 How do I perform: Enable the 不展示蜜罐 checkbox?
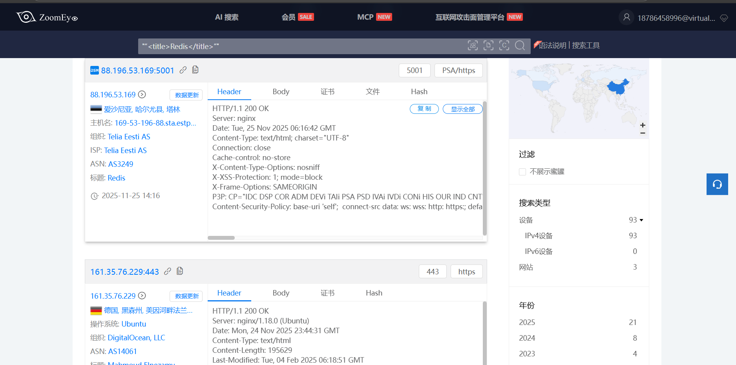[522, 172]
